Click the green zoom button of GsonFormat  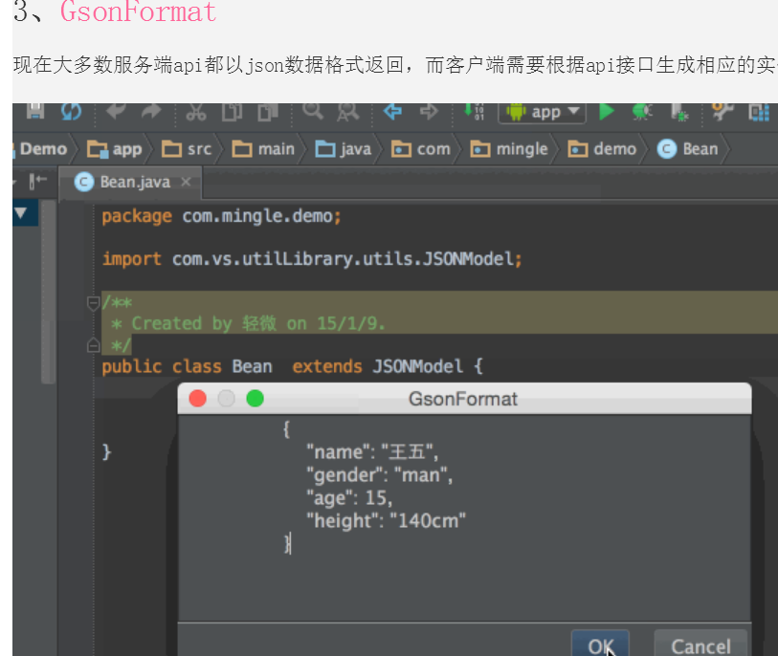256,398
